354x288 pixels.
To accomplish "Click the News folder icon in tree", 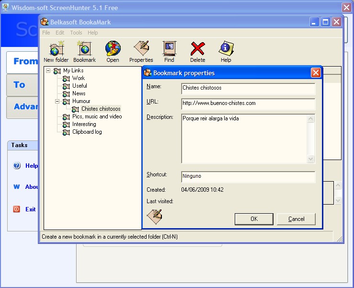I will click(66, 94).
